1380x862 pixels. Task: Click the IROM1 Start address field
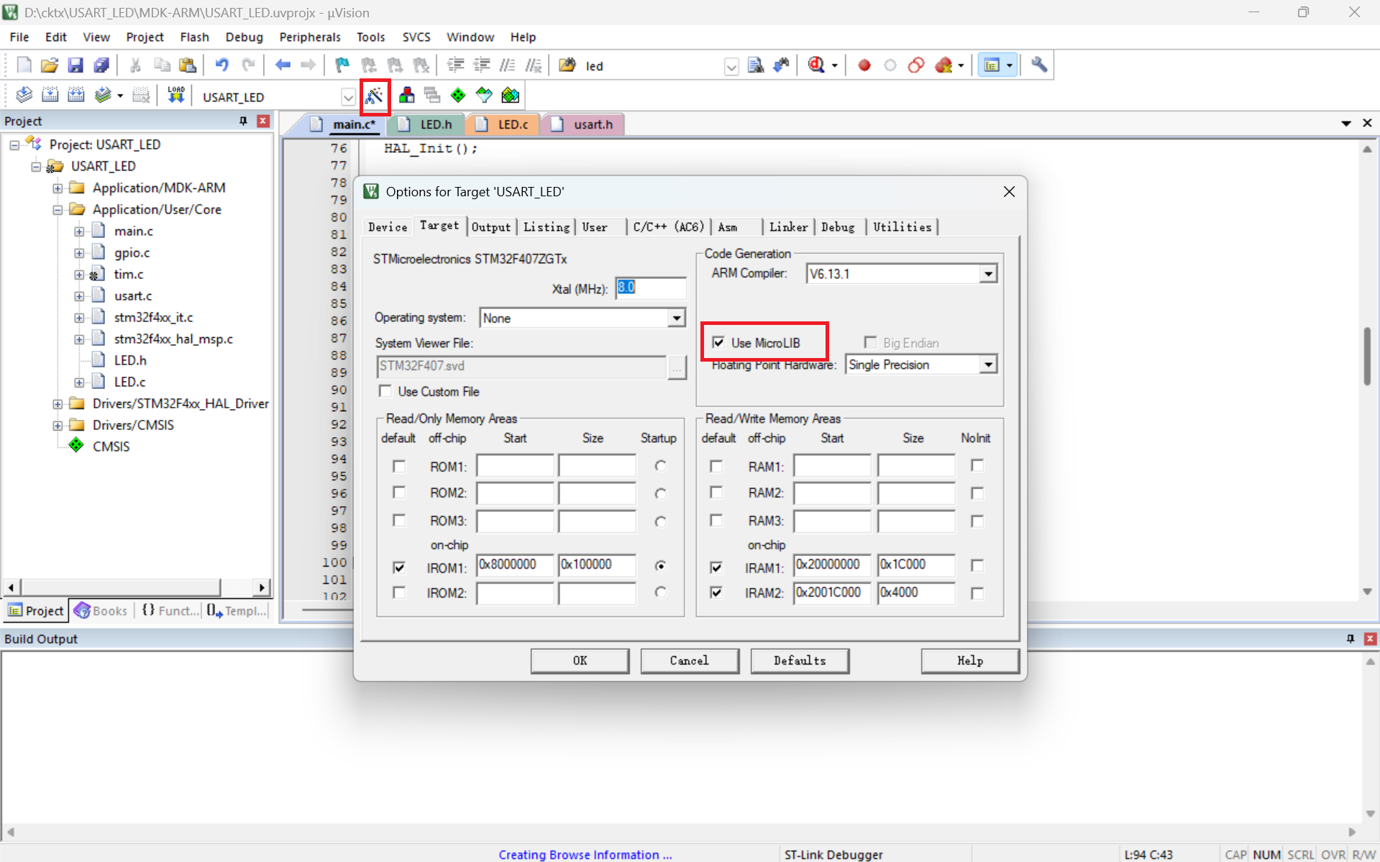(x=515, y=565)
